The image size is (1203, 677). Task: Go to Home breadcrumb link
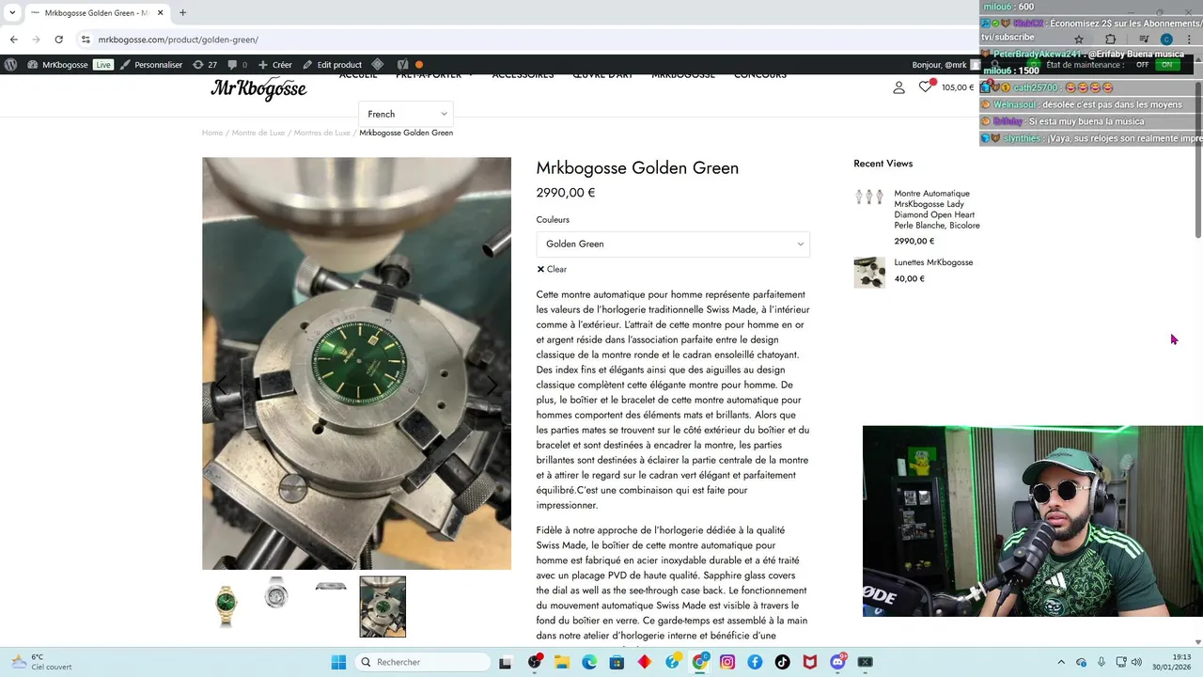click(x=212, y=133)
